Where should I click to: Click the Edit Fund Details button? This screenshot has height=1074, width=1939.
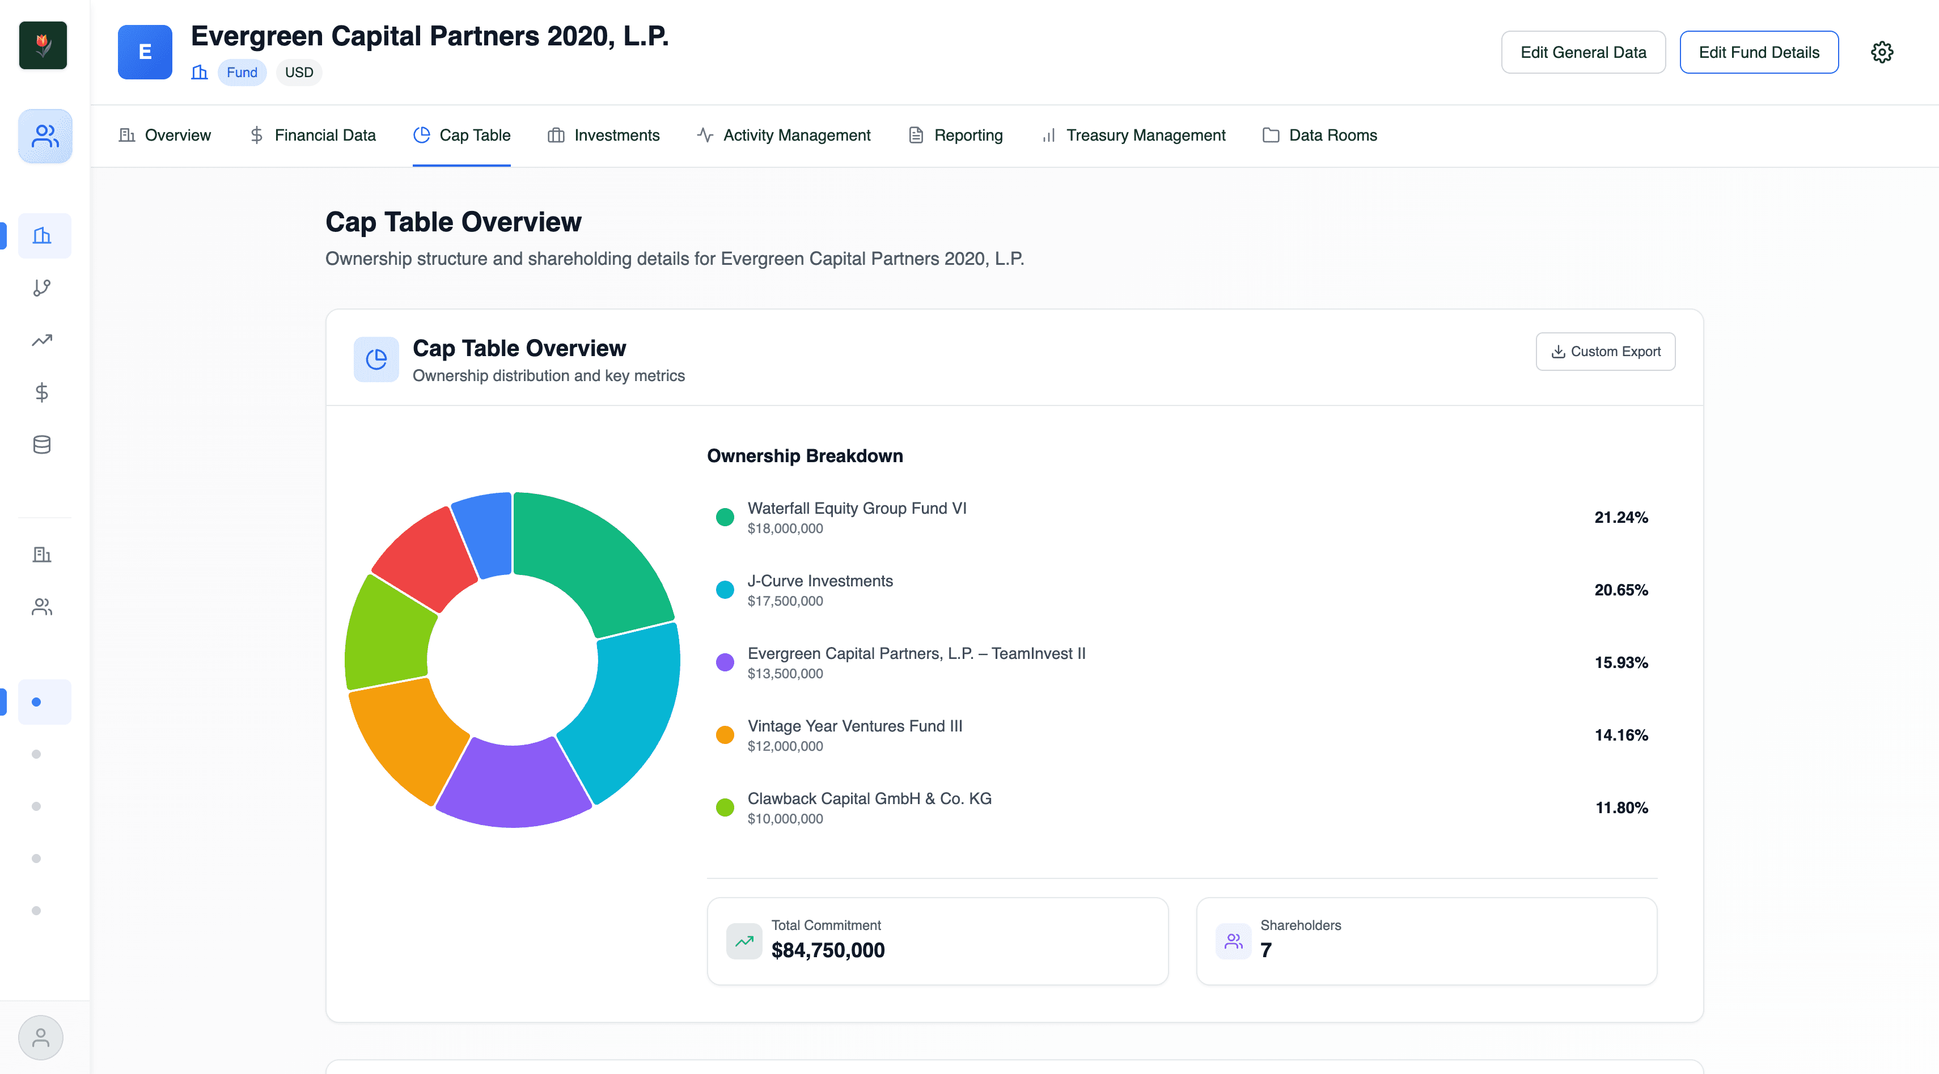(x=1758, y=52)
